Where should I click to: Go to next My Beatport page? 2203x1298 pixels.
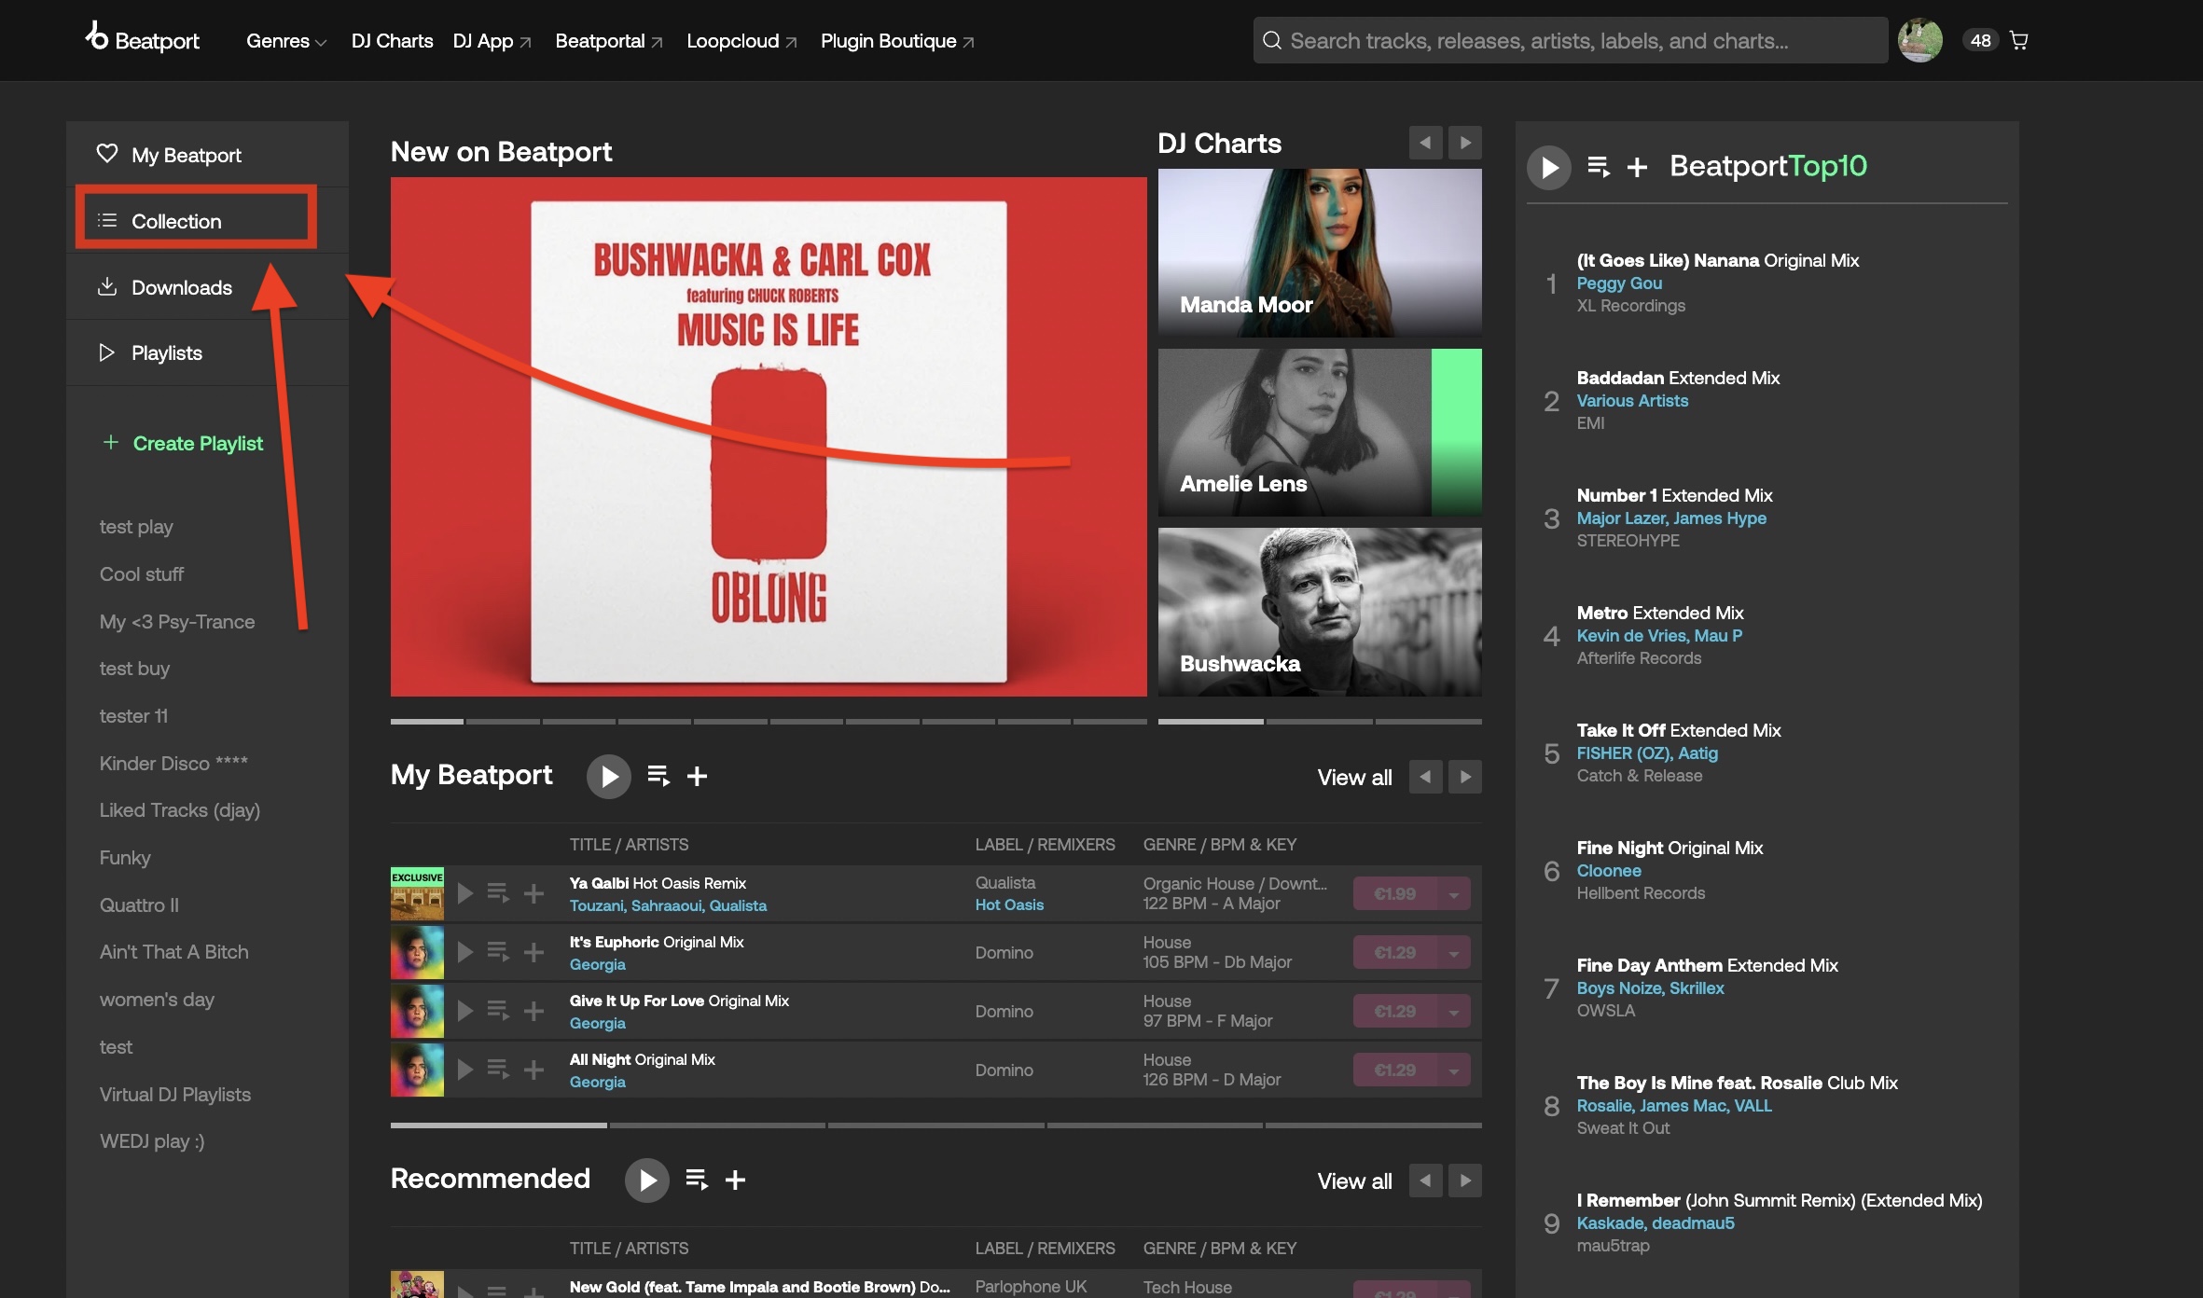pyautogui.click(x=1465, y=777)
